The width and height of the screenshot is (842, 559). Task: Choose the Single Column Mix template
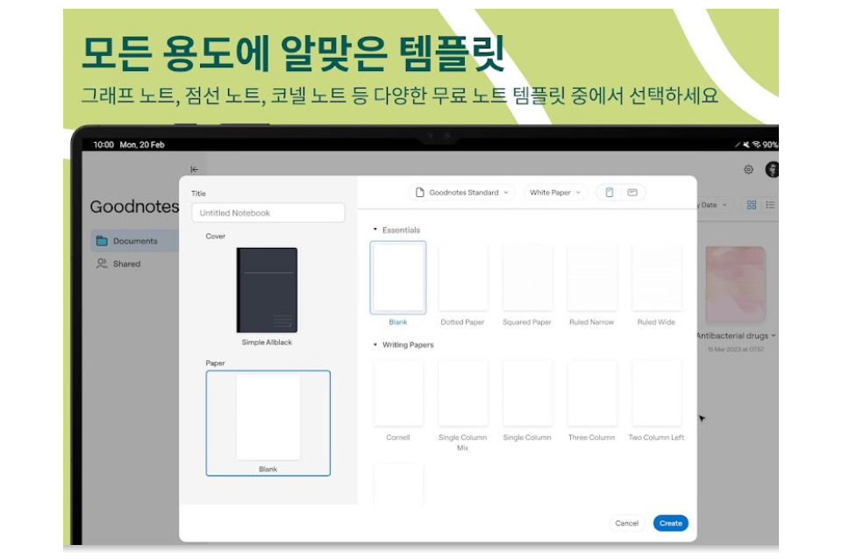[x=463, y=393]
